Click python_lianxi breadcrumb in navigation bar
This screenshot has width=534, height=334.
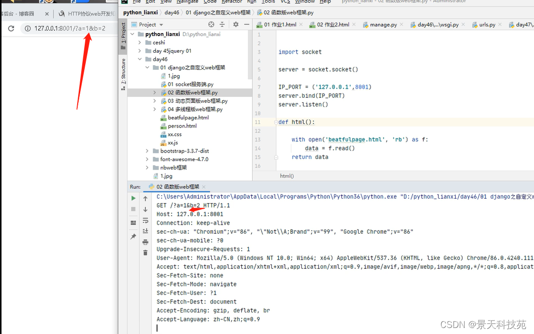pos(140,13)
